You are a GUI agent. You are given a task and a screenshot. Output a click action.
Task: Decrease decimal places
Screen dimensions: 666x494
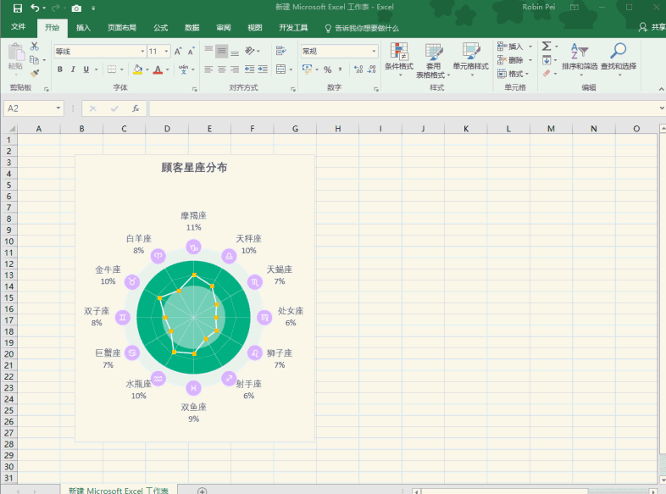tap(372, 69)
